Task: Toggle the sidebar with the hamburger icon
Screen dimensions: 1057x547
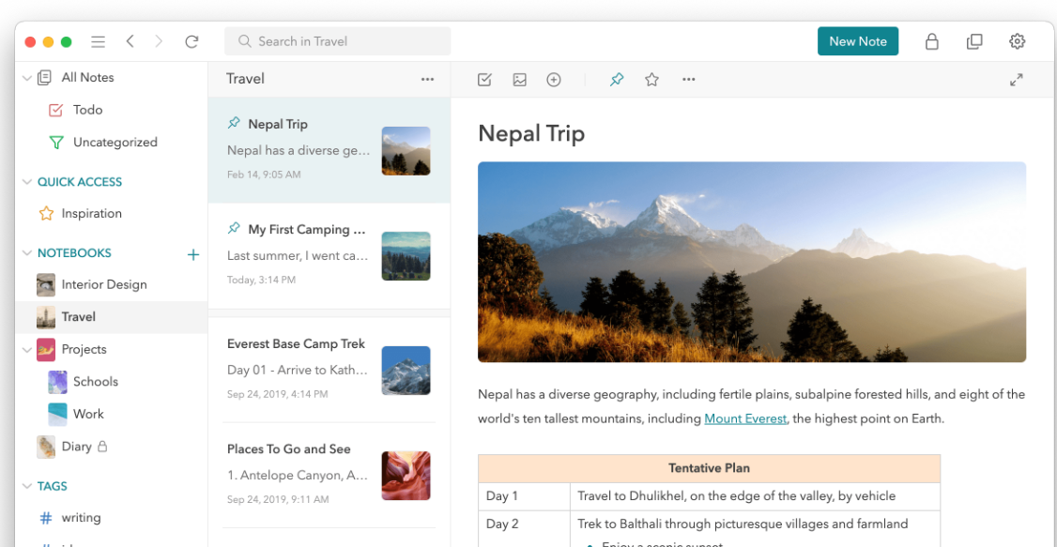Action: point(98,41)
